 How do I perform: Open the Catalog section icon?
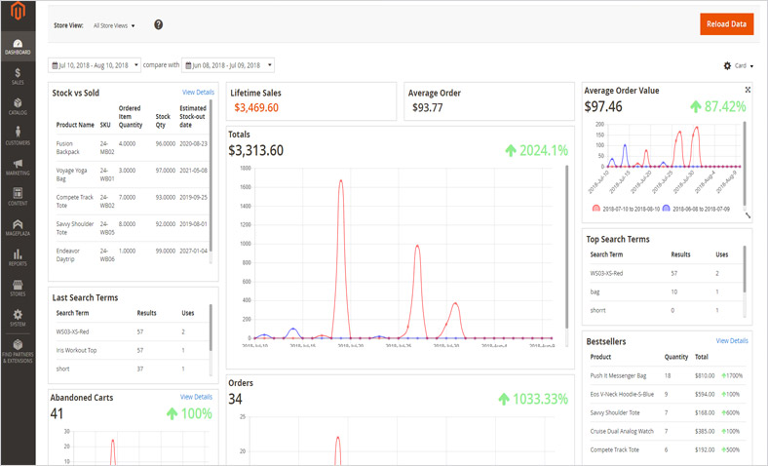click(18, 106)
